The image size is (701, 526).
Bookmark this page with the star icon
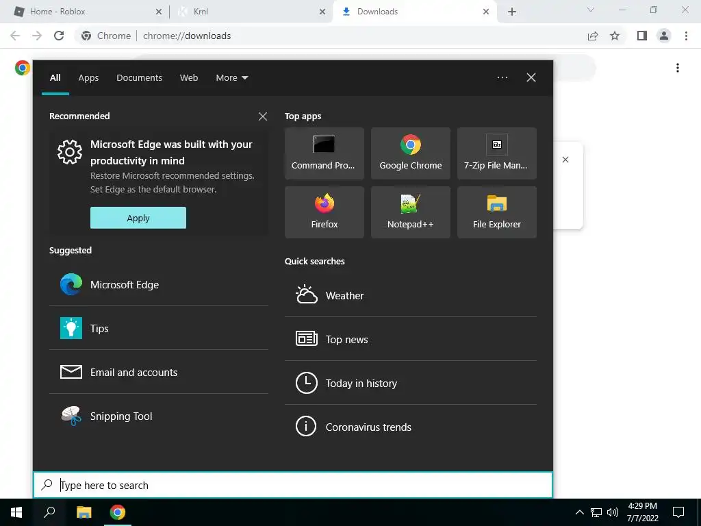[x=615, y=36]
